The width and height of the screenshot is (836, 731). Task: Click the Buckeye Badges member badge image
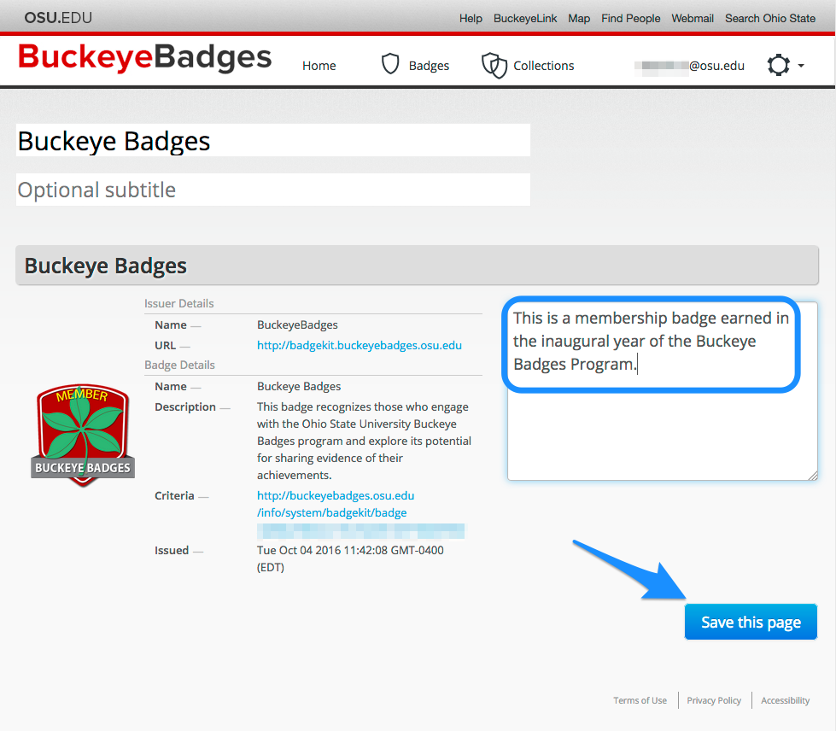pyautogui.click(x=83, y=435)
